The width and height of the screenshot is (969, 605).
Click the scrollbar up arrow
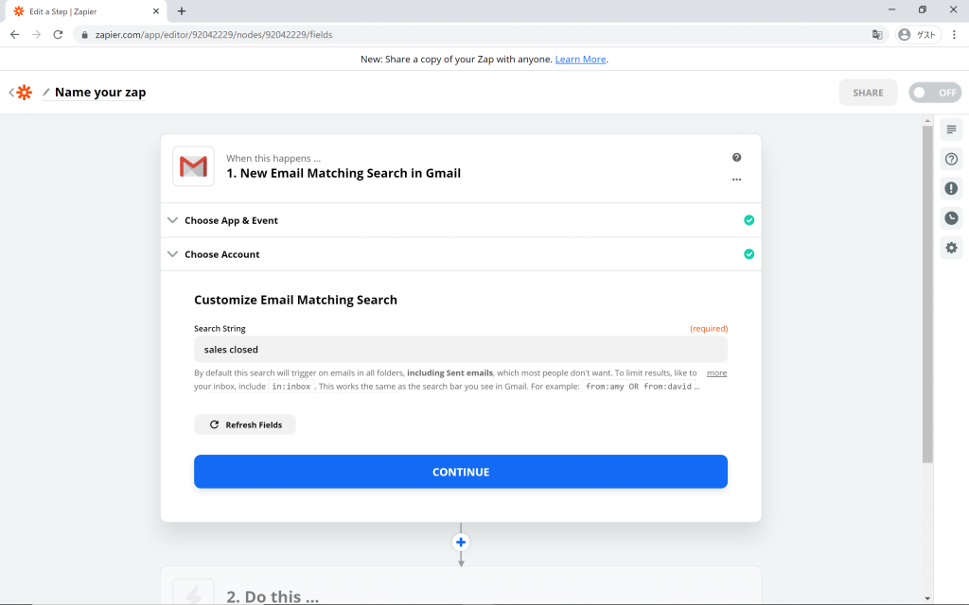pyautogui.click(x=927, y=121)
